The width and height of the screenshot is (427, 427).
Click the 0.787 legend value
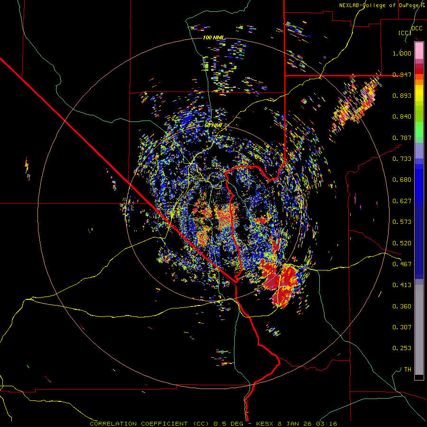coord(402,138)
